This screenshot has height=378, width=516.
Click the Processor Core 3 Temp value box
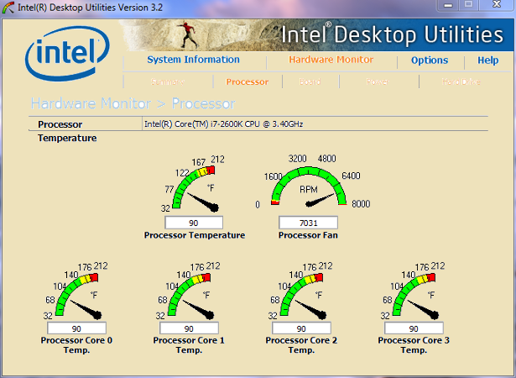(x=413, y=328)
